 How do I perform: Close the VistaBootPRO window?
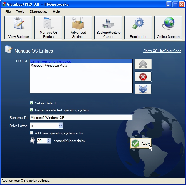pos(182,4)
